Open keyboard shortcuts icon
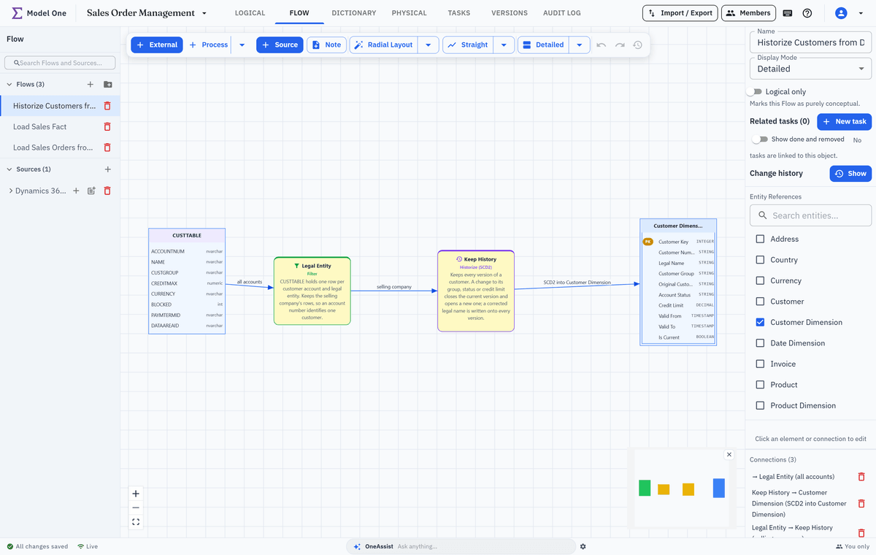The width and height of the screenshot is (876, 555). (x=788, y=13)
